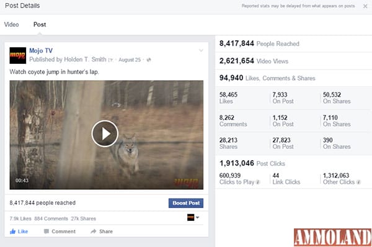Click the Boost Post button
The image size is (372, 247).
[186, 203]
